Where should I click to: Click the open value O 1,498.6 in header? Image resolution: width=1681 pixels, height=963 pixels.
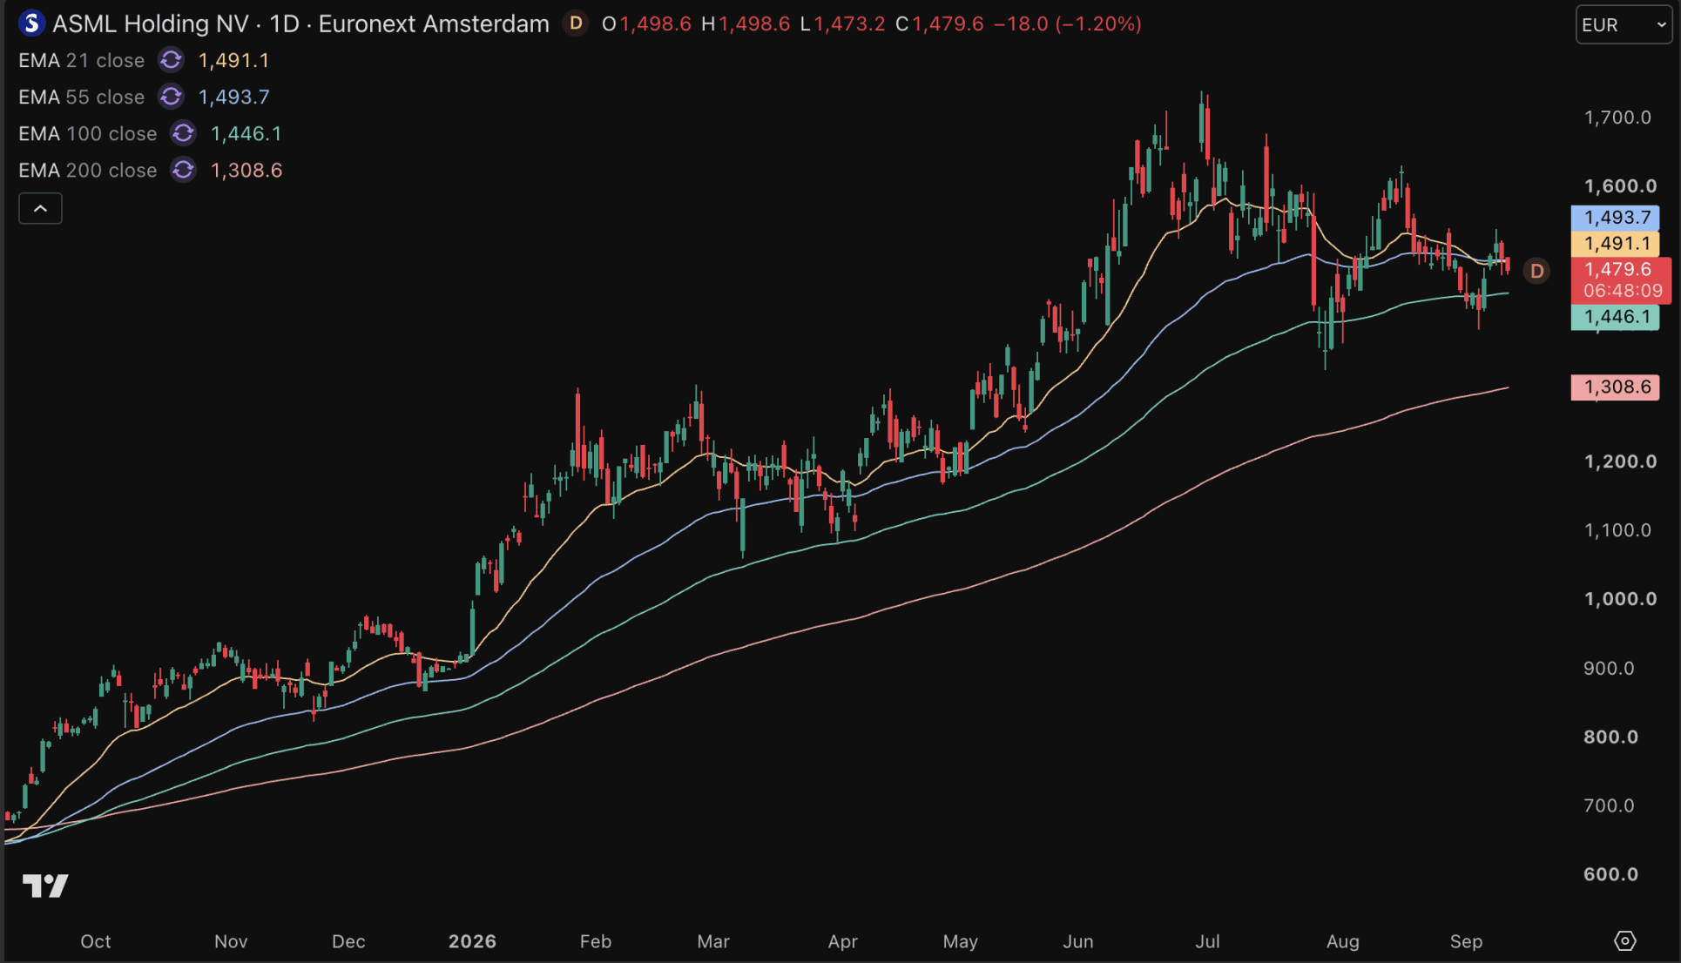646,24
